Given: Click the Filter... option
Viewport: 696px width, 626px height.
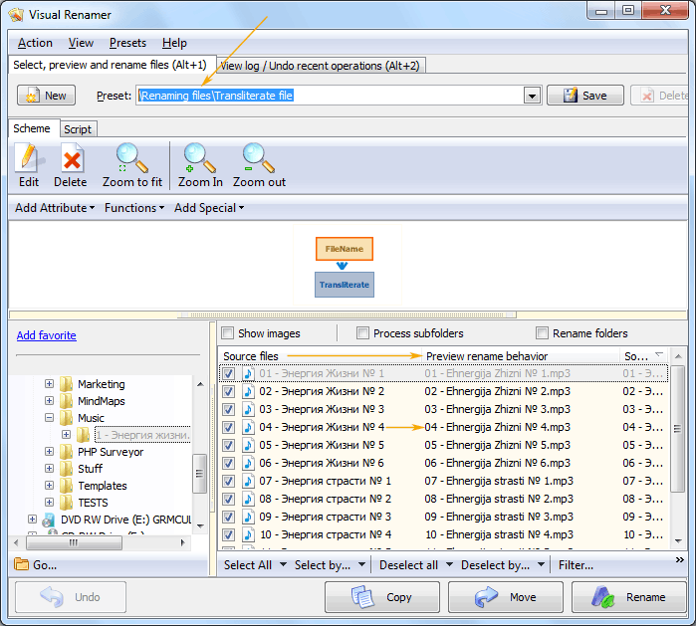Looking at the screenshot, I should (576, 564).
